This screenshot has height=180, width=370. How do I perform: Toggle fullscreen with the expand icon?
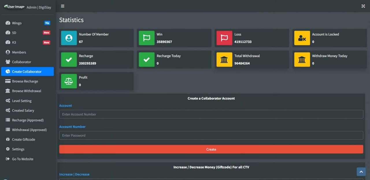point(363,6)
